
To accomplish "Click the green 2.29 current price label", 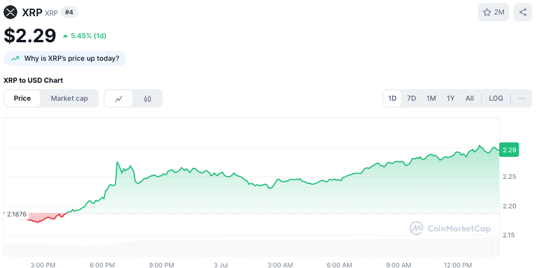I will pos(509,150).
